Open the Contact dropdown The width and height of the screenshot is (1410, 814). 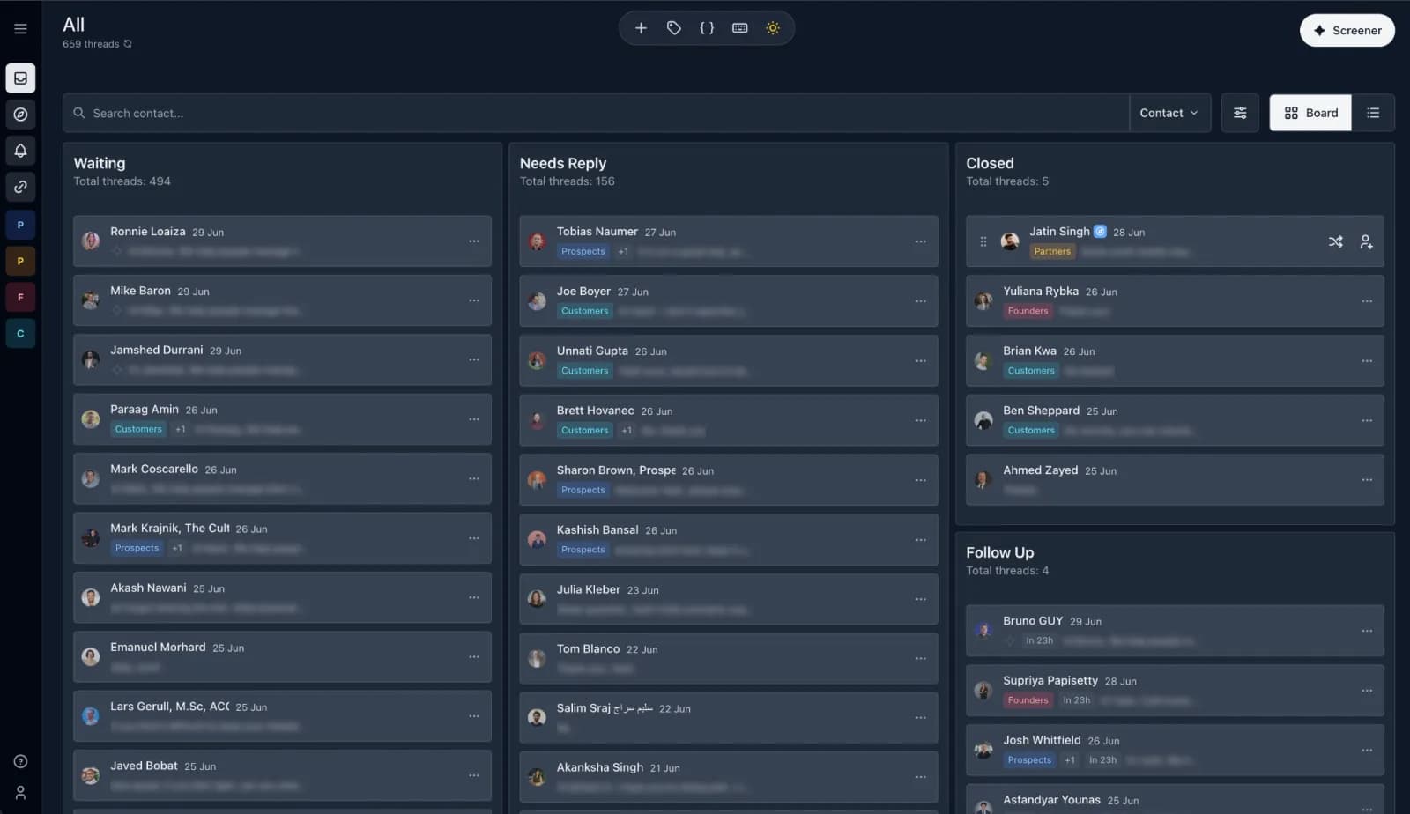tap(1169, 113)
